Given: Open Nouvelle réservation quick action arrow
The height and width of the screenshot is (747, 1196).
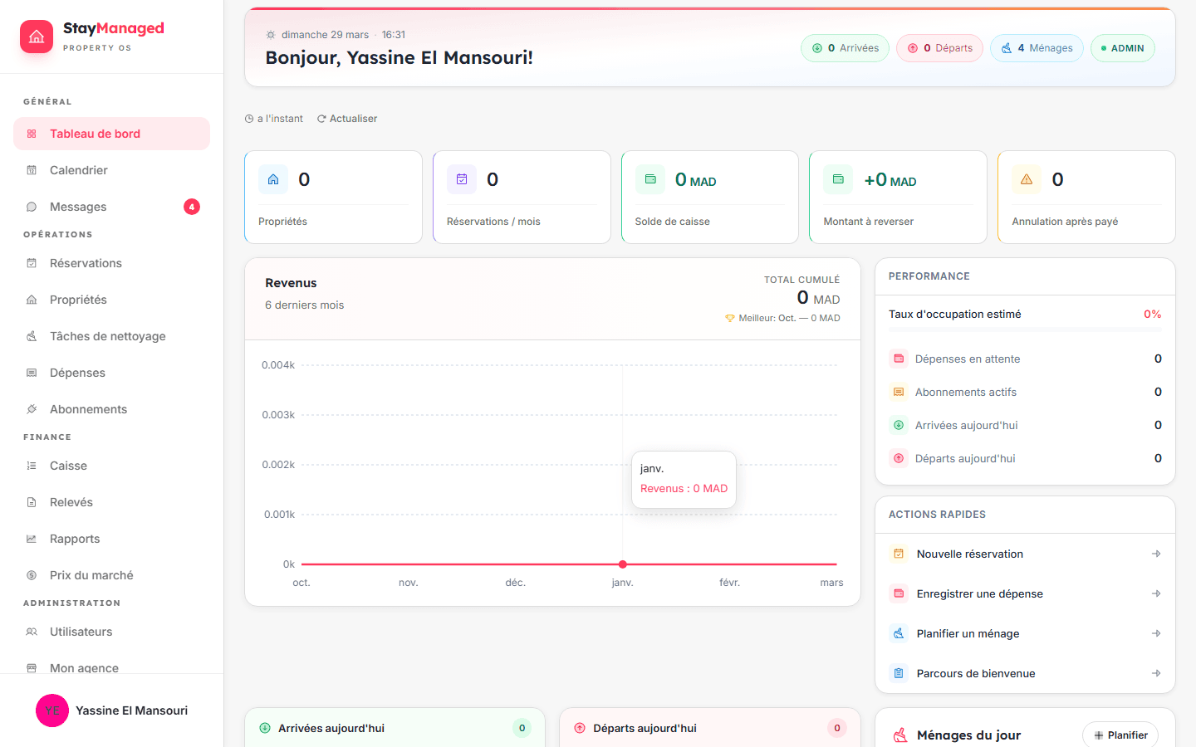Looking at the screenshot, I should 1155,554.
